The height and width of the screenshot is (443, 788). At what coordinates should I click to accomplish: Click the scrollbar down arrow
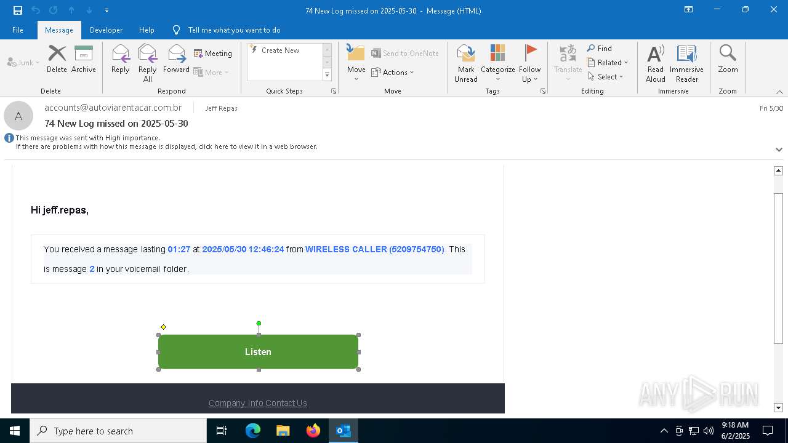[778, 407]
